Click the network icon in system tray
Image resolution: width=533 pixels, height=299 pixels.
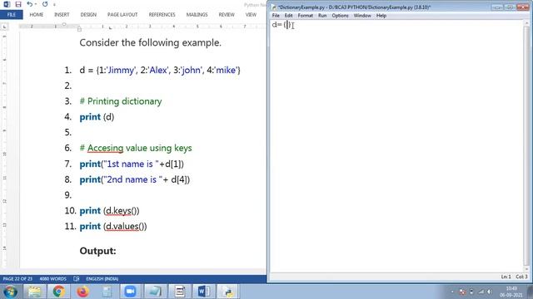(x=481, y=292)
